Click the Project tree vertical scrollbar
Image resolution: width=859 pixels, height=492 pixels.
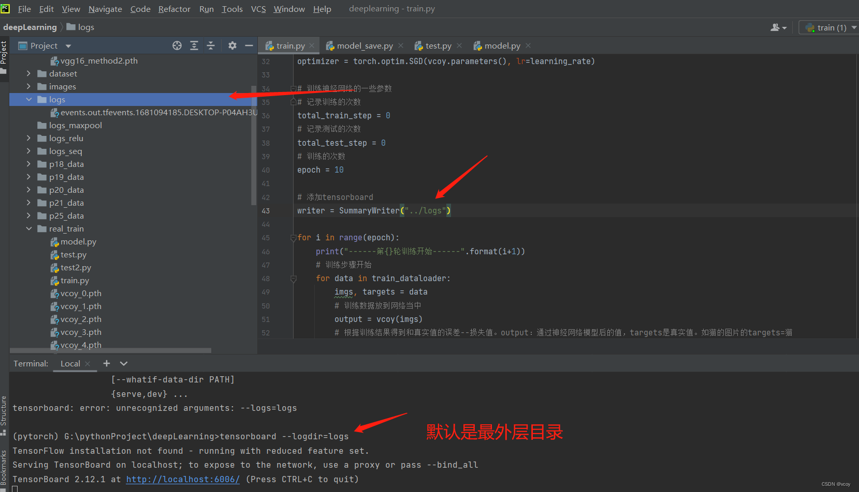point(254,145)
